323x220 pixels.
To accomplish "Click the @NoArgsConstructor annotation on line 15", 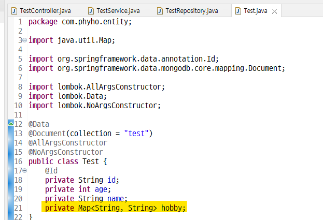I will pos(66,152).
